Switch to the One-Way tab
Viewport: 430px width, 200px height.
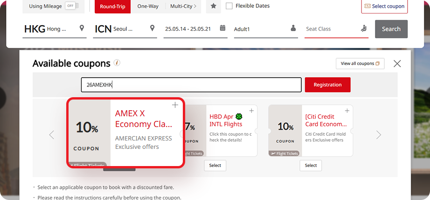(x=148, y=7)
